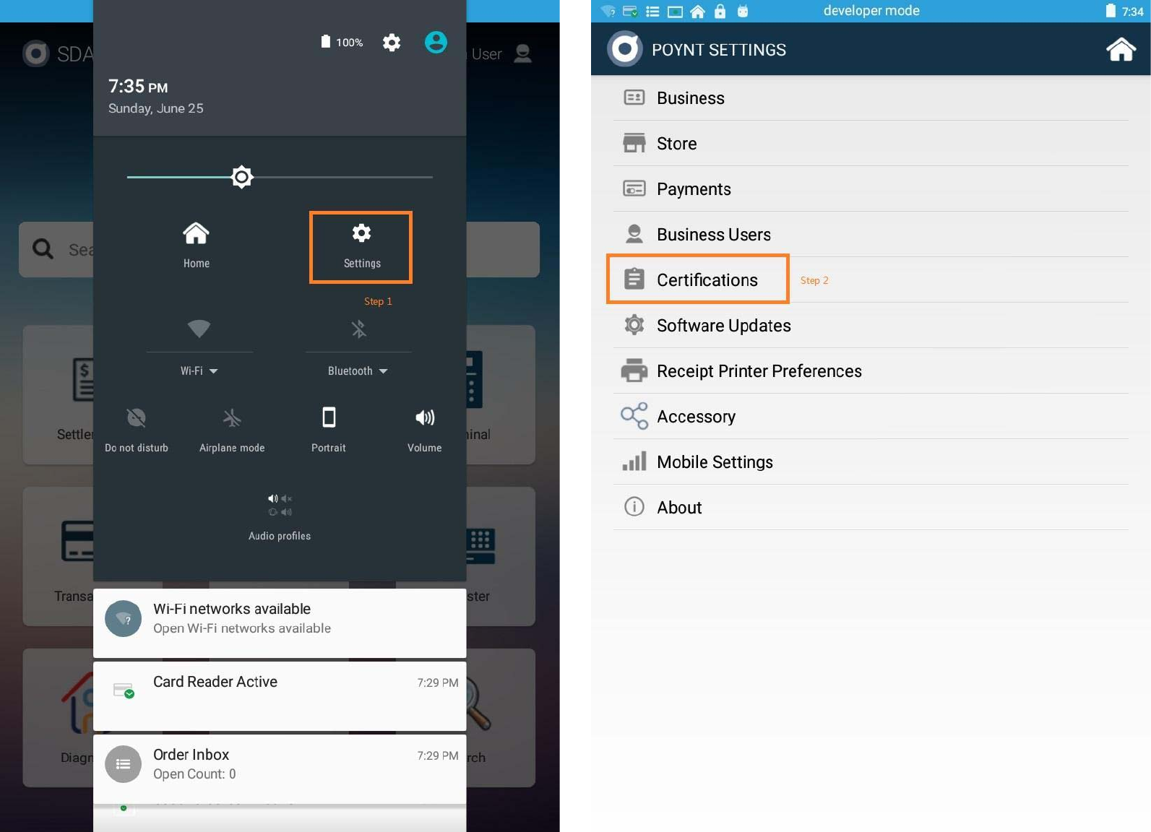The image size is (1151, 832).
Task: Open Audio profiles tile
Action: (x=280, y=517)
